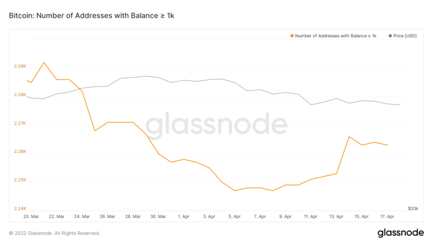Click the '24. Mar' x-axis date label

click(81, 216)
